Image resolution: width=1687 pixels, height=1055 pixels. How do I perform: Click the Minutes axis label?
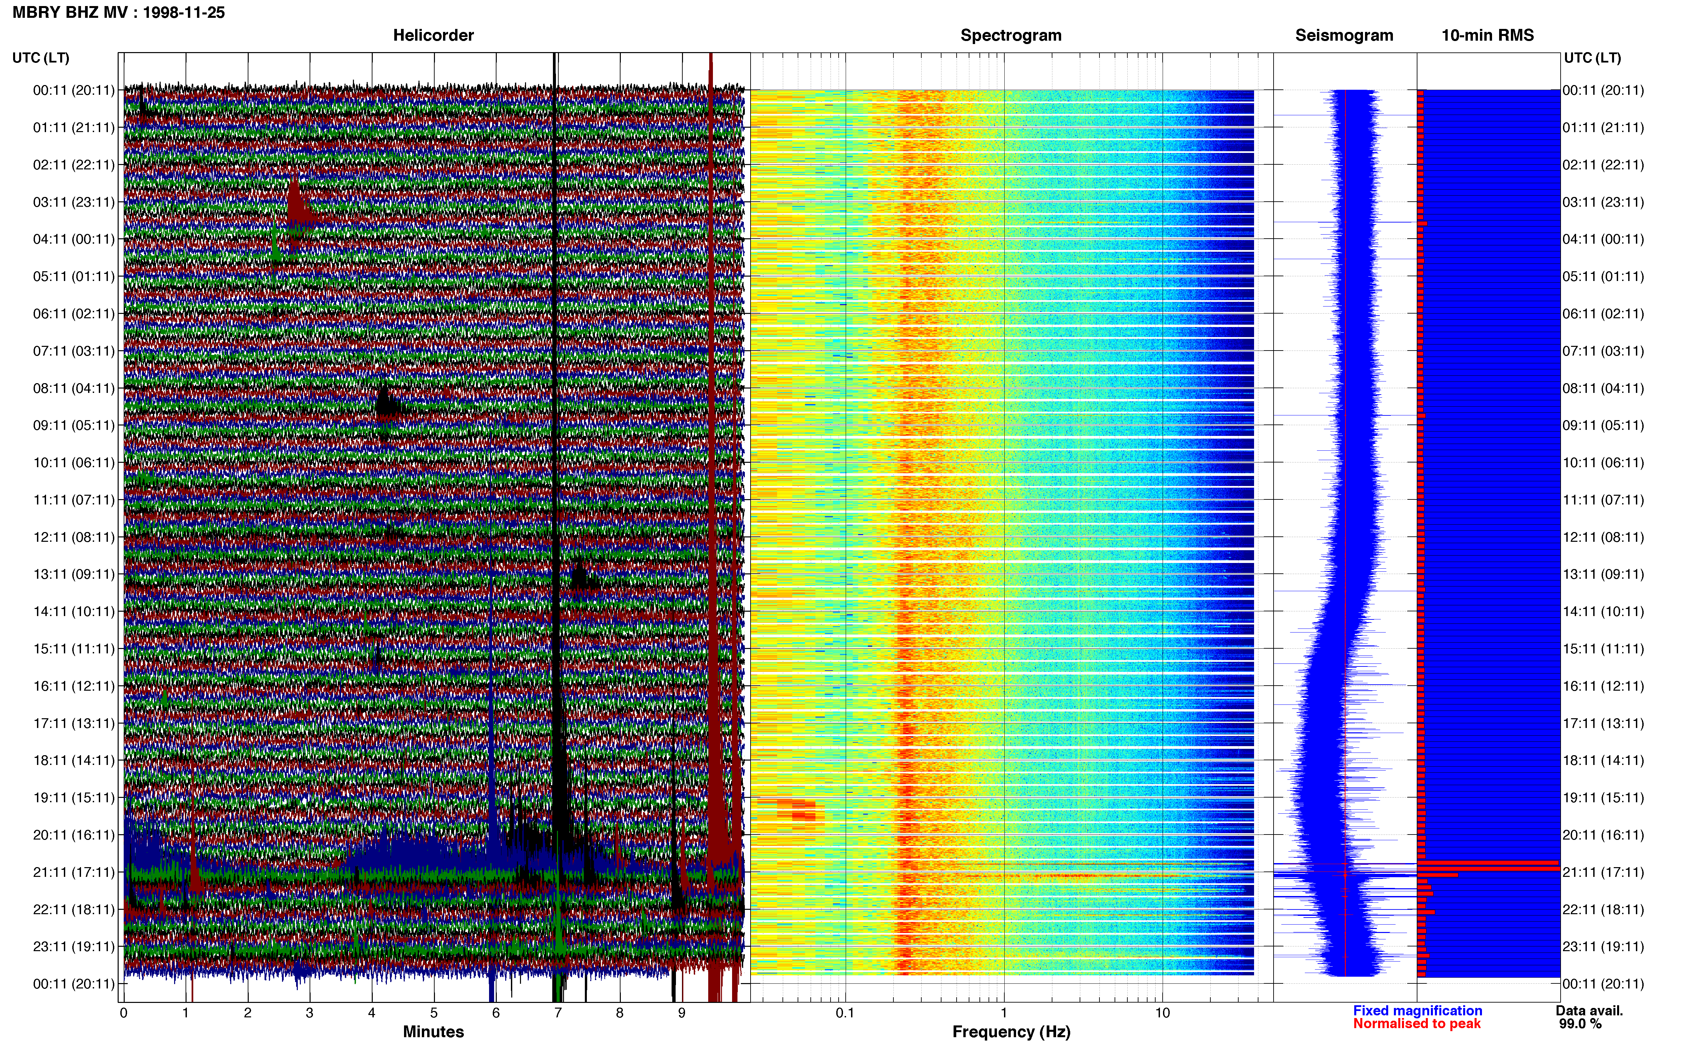433,1032
